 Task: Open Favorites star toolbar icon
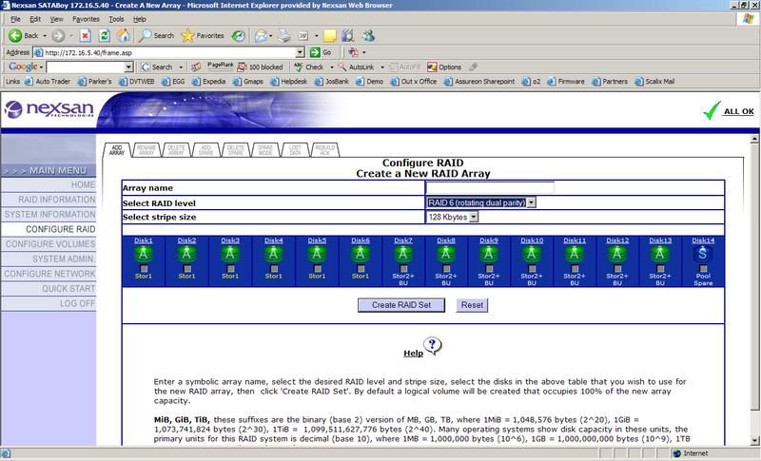(x=187, y=35)
